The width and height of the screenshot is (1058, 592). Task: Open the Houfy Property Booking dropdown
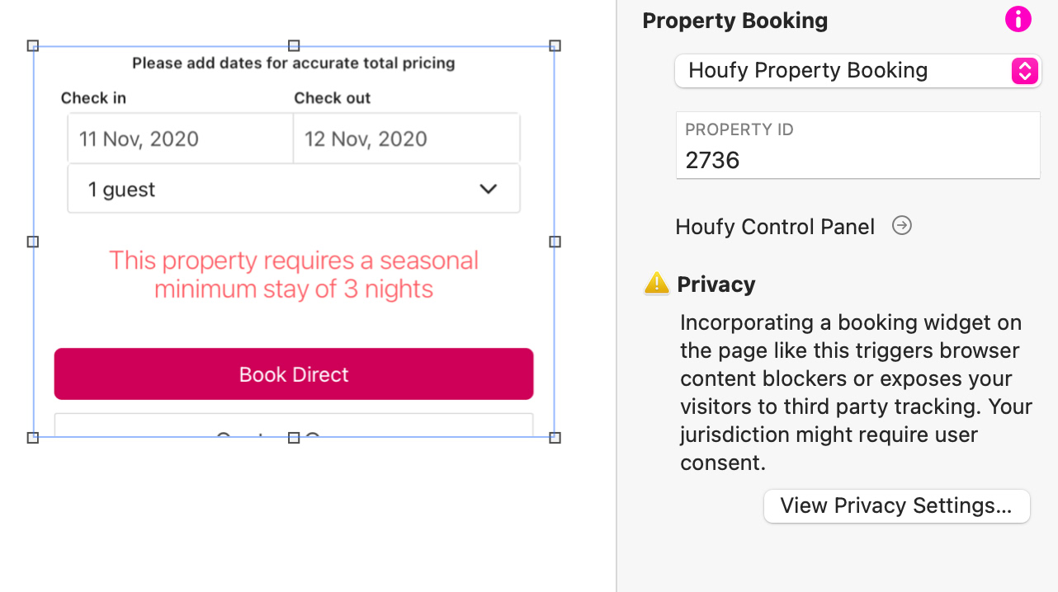pos(857,71)
